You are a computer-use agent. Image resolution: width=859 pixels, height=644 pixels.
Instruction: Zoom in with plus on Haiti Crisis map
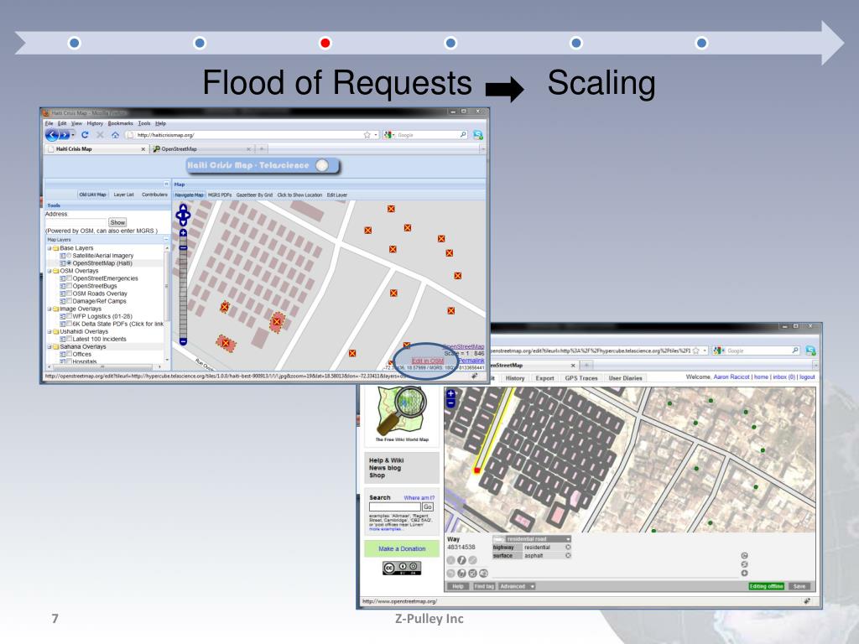point(183,233)
